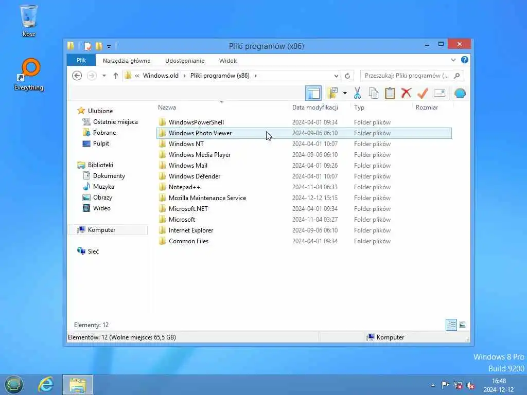The width and height of the screenshot is (527, 395).
Task: Click the Copy icon in the toolbar
Action: point(374,93)
